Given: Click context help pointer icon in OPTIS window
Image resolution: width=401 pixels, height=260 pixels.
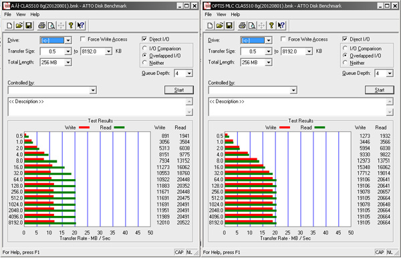Looking at the screenshot, I should 281,25.
